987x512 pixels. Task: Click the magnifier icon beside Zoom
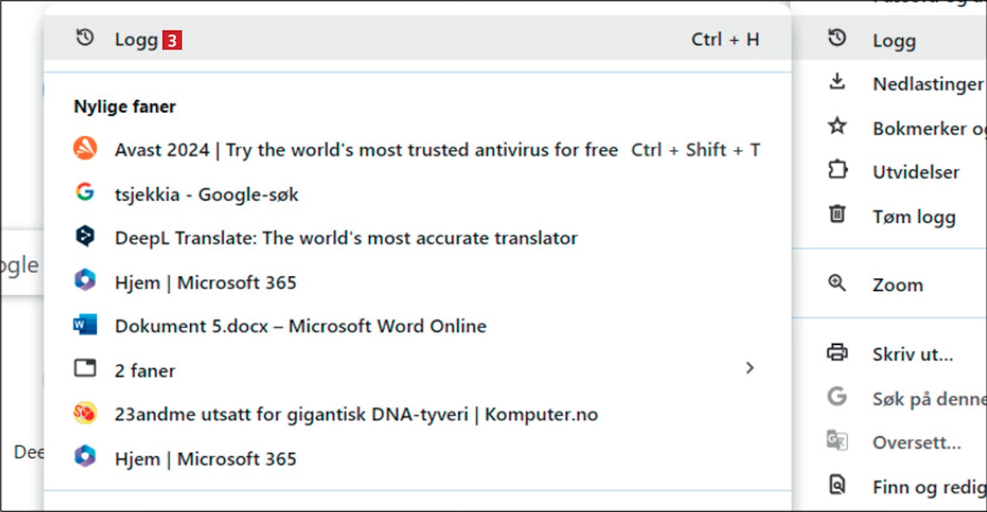(x=837, y=283)
